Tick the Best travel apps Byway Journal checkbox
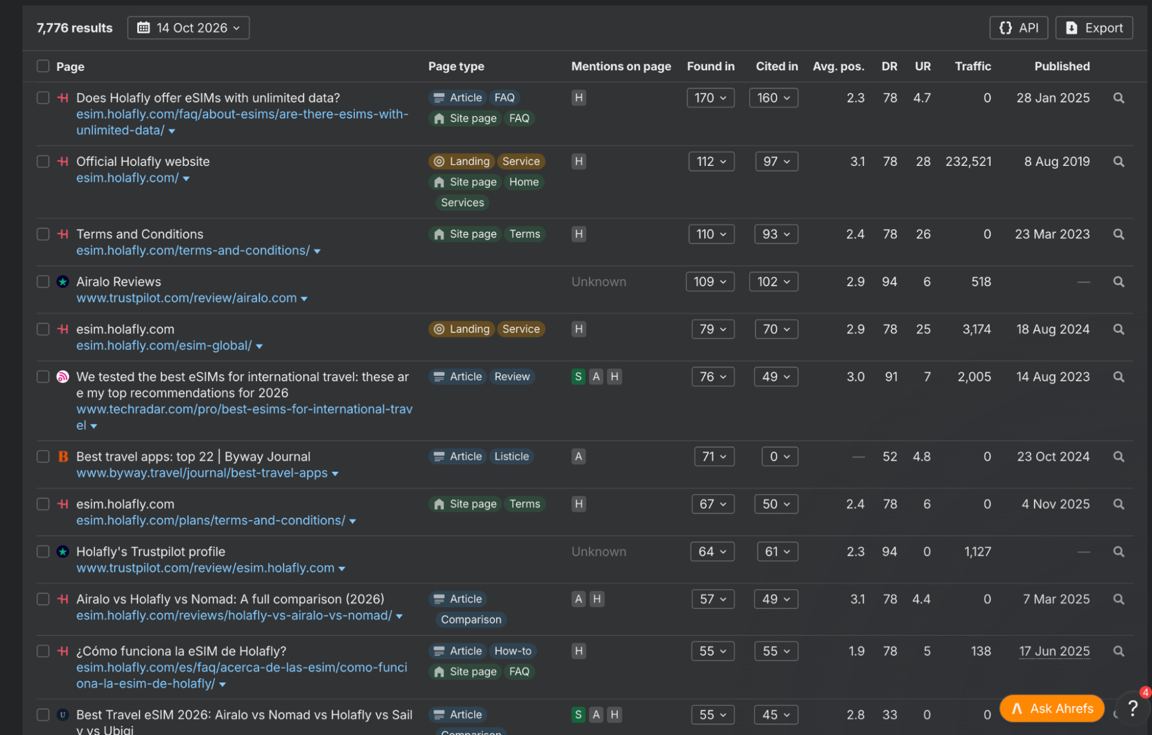 point(43,457)
